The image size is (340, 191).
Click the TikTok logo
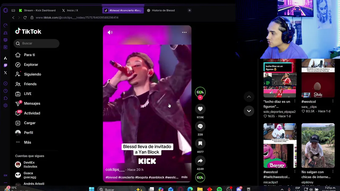(x=28, y=31)
